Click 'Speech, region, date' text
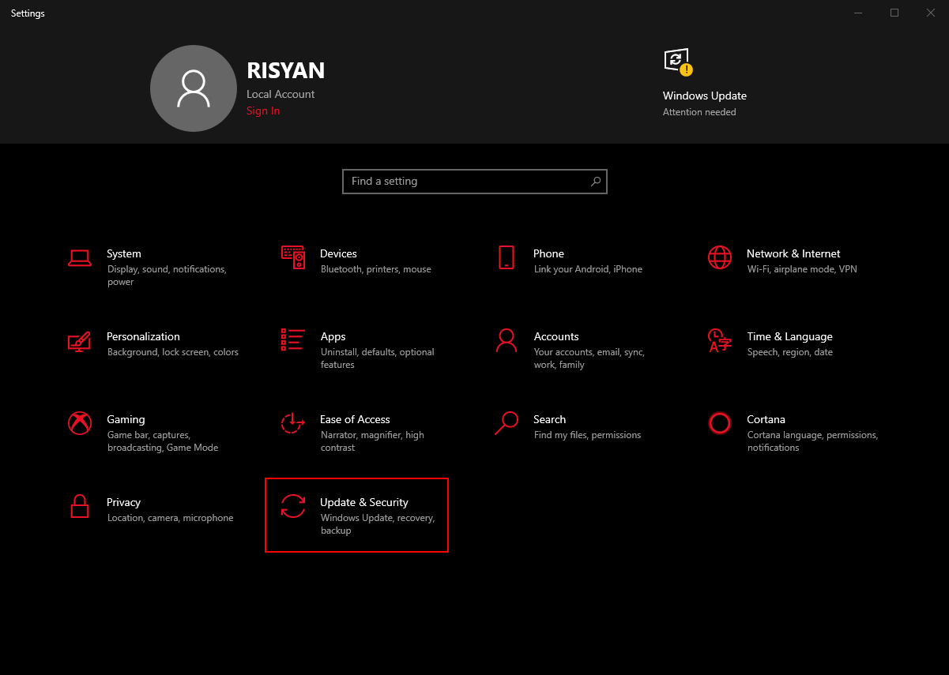This screenshot has height=675, width=949. [x=790, y=352]
